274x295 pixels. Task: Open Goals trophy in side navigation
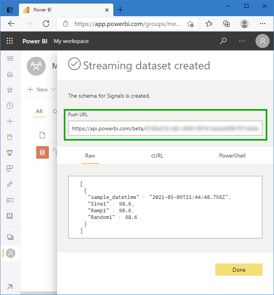pyautogui.click(x=10, y=152)
